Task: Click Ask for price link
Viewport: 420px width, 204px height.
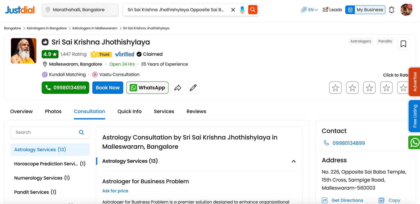Action: click(115, 191)
